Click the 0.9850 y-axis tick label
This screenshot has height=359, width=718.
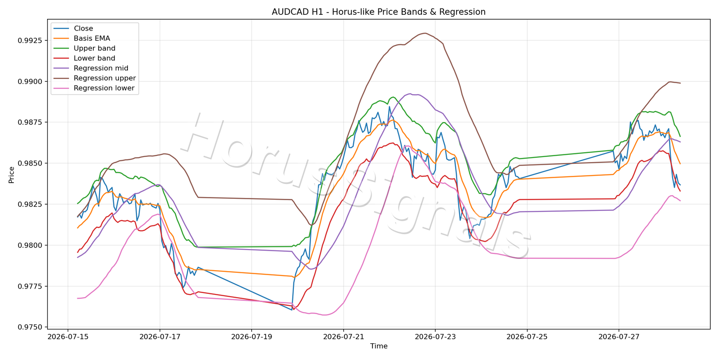pyautogui.click(x=30, y=163)
